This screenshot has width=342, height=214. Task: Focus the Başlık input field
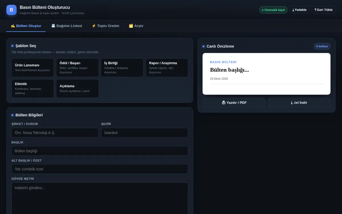[x=100, y=151]
